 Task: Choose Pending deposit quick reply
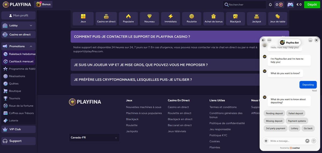(274, 113)
